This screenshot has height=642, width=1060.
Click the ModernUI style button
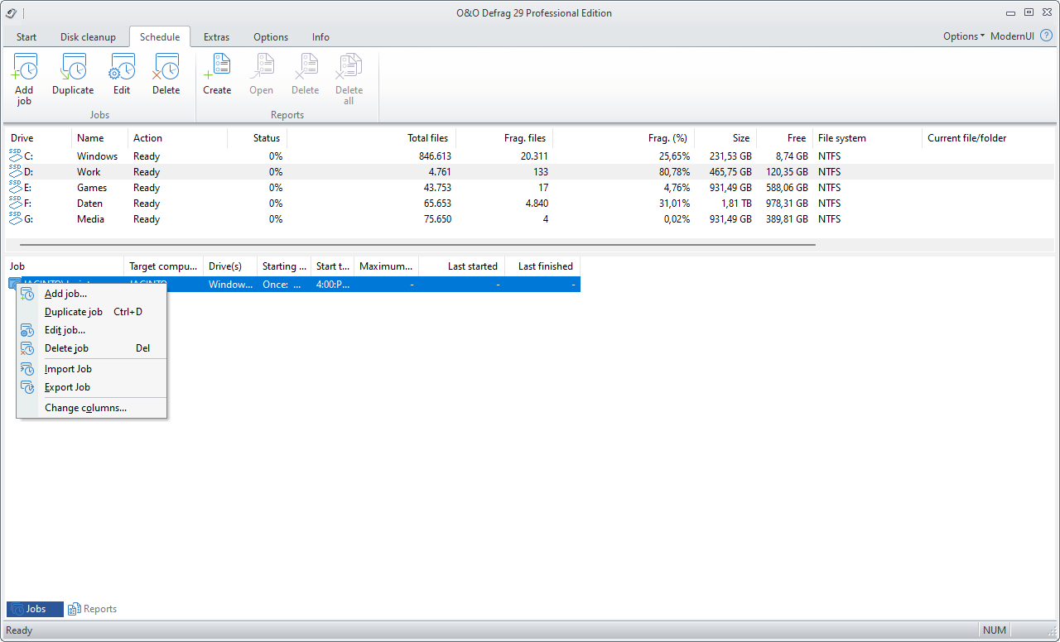pos(1012,36)
